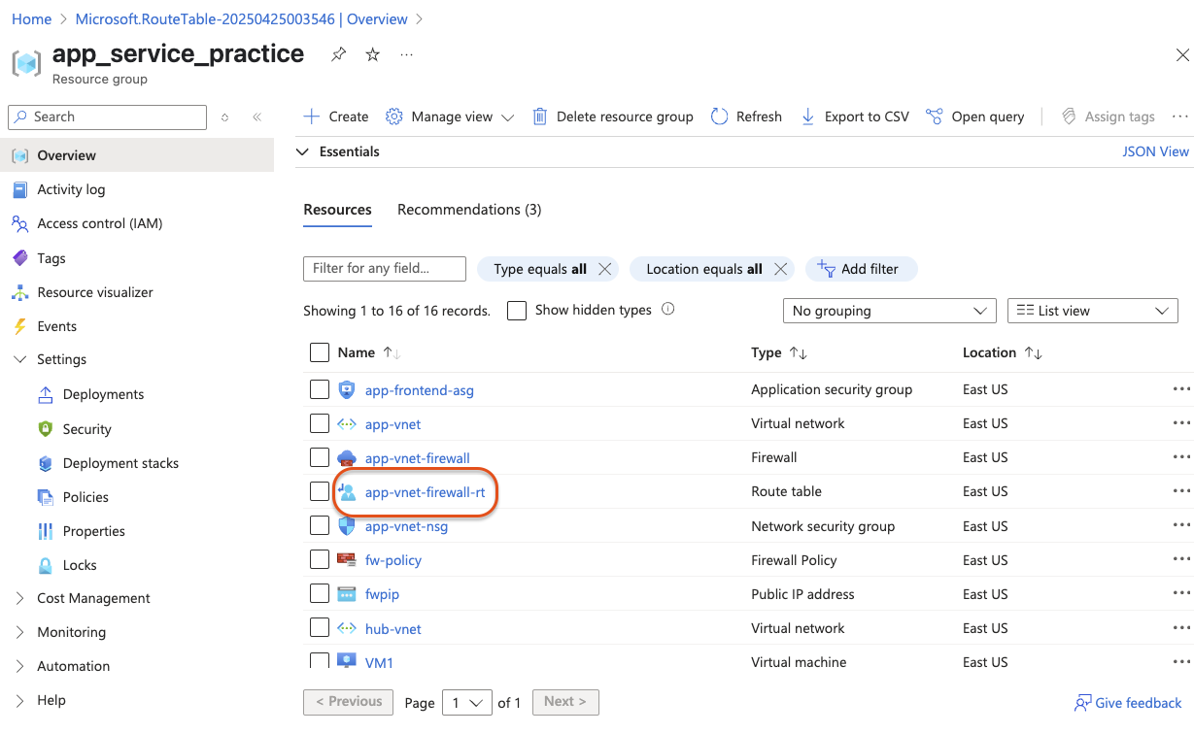This screenshot has height=734, width=1194.
Task: Pin the app_service_practice resource group
Action: point(338,55)
